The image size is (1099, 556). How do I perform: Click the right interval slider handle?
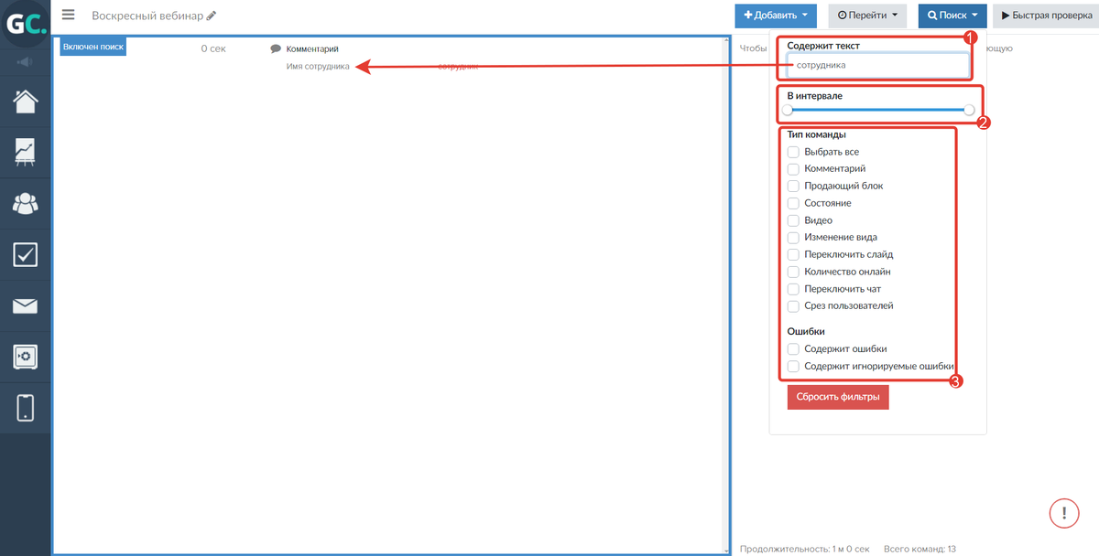(969, 110)
